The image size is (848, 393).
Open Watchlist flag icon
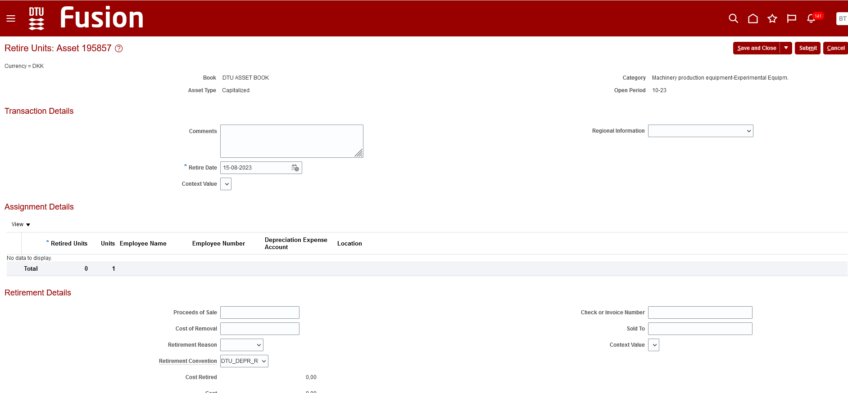791,18
